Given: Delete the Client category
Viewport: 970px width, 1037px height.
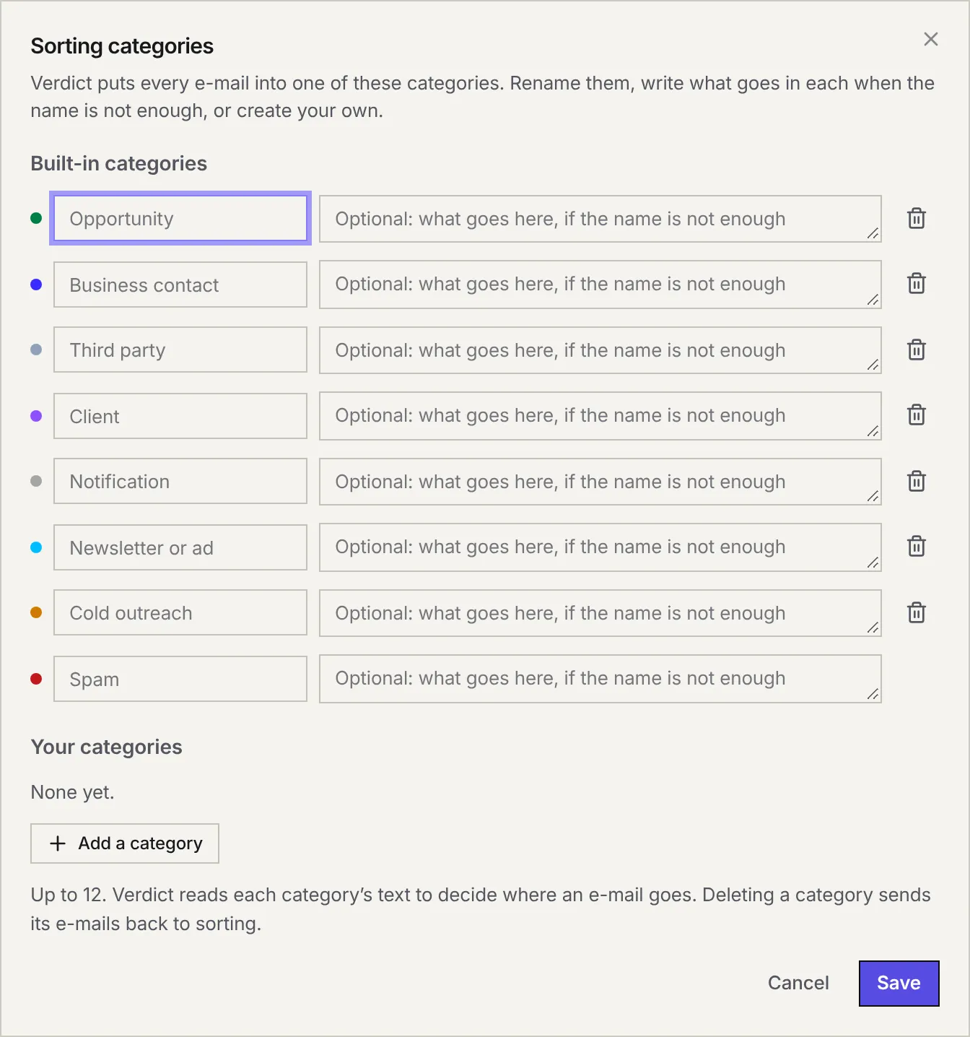Looking at the screenshot, I should (x=917, y=415).
